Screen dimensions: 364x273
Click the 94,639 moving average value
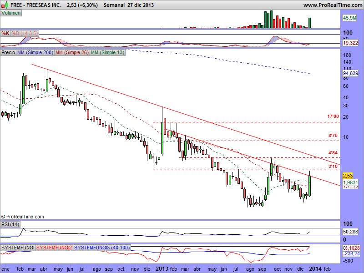tap(350, 73)
